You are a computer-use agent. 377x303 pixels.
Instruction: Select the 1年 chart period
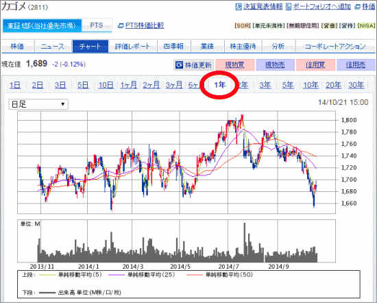pyautogui.click(x=220, y=85)
